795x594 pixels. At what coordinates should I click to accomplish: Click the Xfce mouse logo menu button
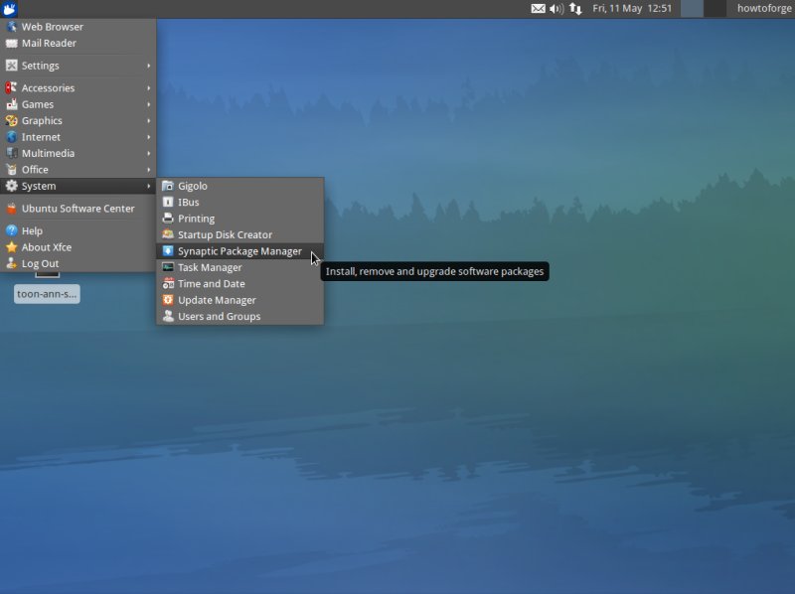[x=9, y=9]
